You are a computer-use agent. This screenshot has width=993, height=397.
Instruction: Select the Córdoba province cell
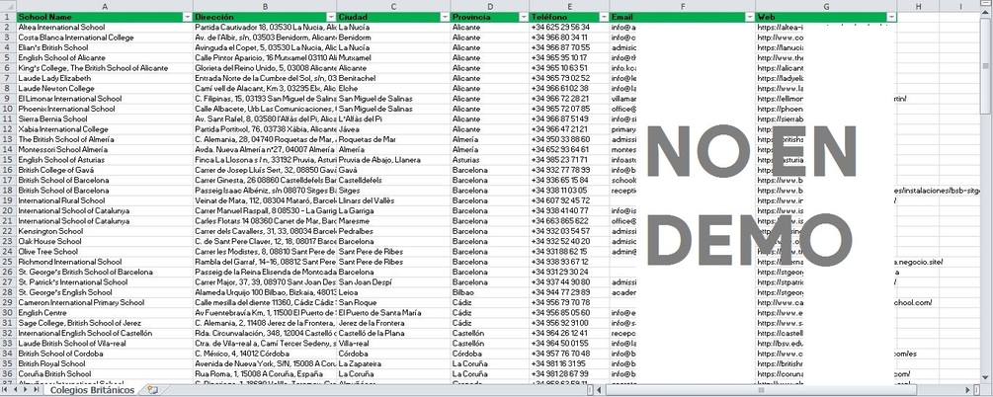coord(490,354)
